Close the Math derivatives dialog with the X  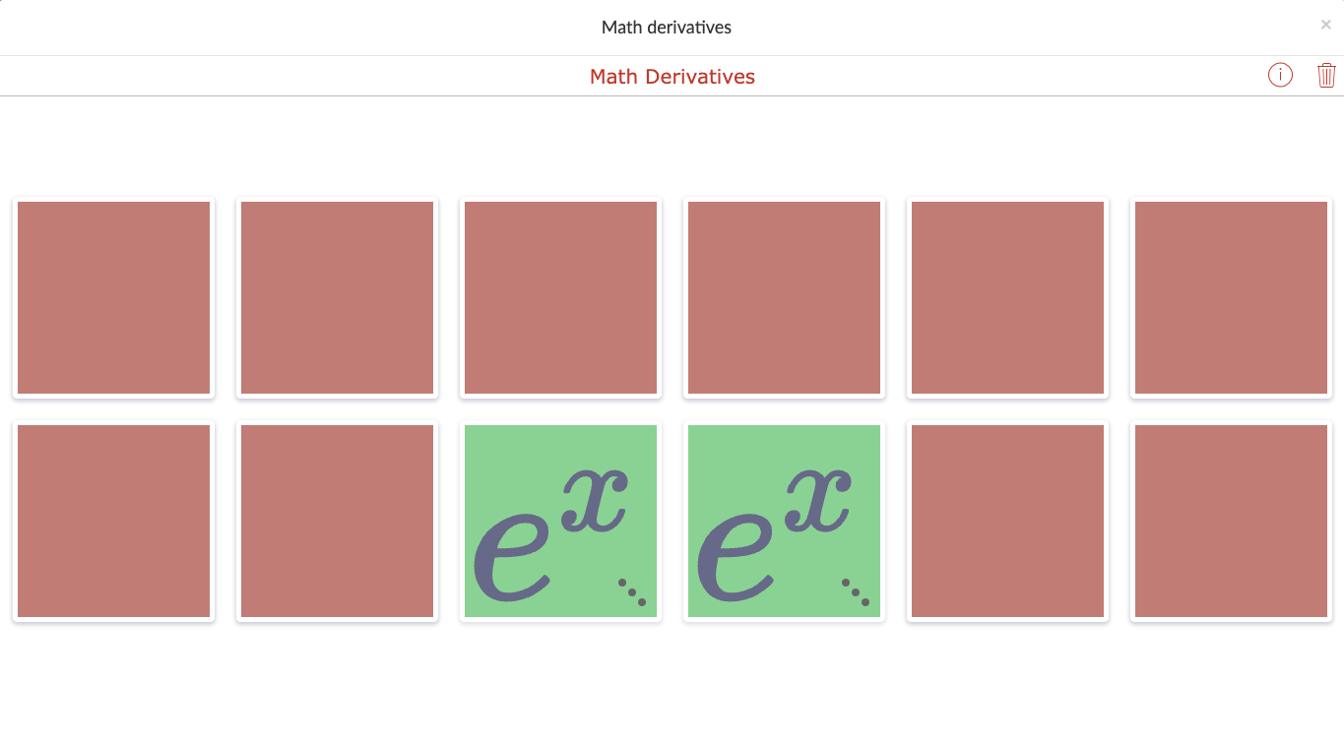point(1325,24)
